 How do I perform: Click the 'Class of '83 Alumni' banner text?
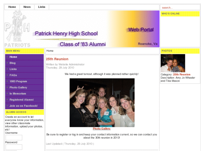(x=83, y=44)
